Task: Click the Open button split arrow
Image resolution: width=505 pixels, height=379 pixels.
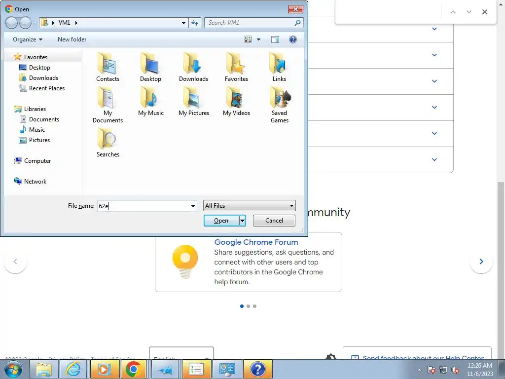Action: [x=242, y=221]
